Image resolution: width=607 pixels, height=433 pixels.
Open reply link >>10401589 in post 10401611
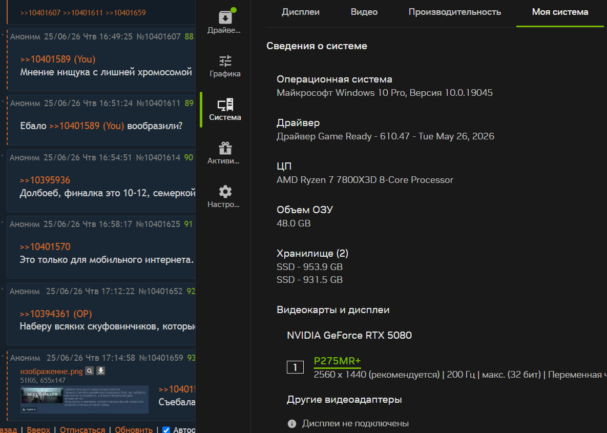(87, 126)
